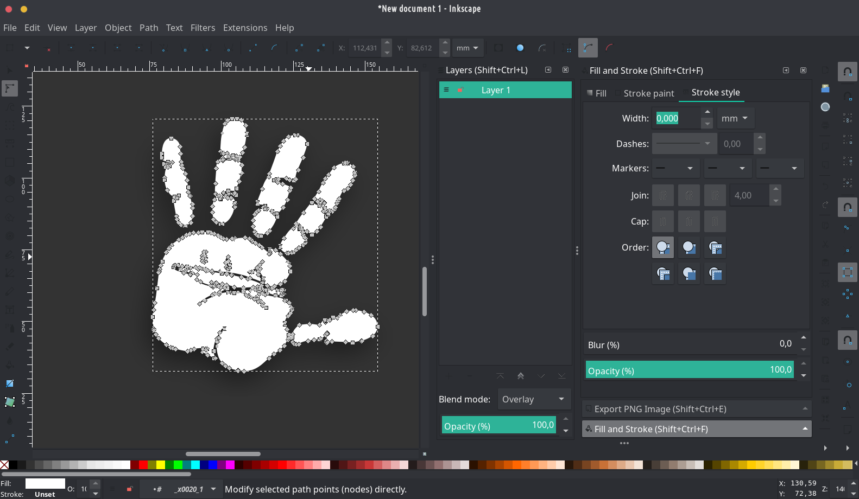Image resolution: width=859 pixels, height=499 pixels.
Task: Click the first stroke Order icon
Action: point(662,247)
